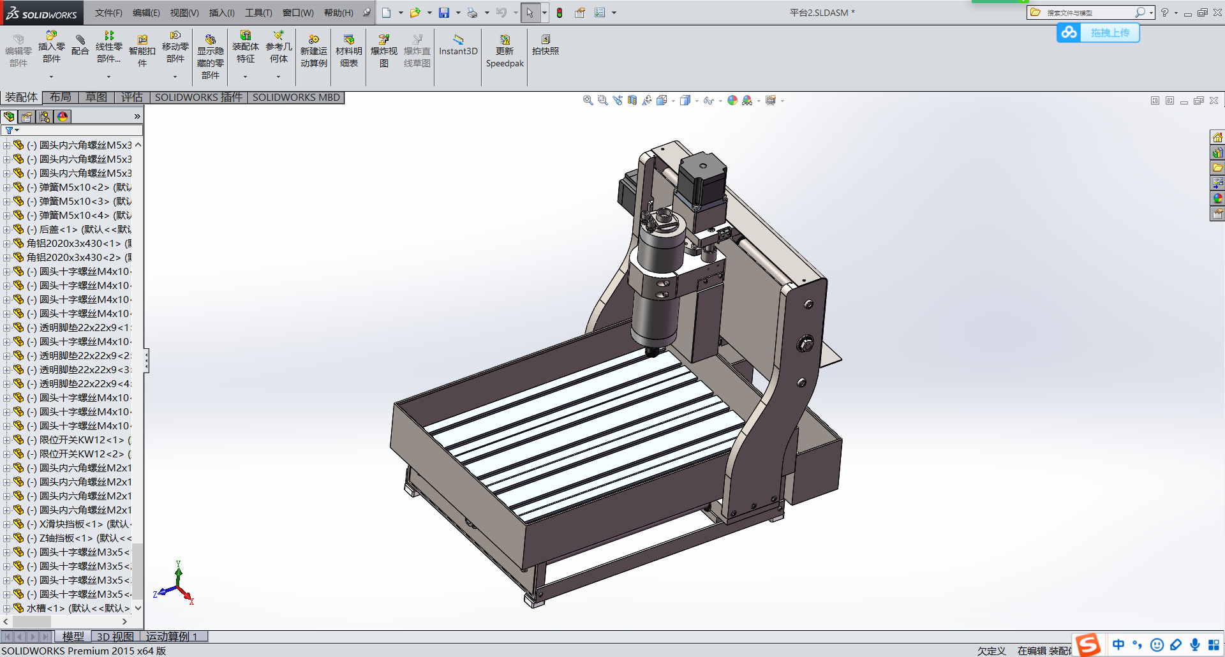This screenshot has width=1225, height=657.
Task: Open the ConfigurationManager tab icon
Action: coord(45,117)
